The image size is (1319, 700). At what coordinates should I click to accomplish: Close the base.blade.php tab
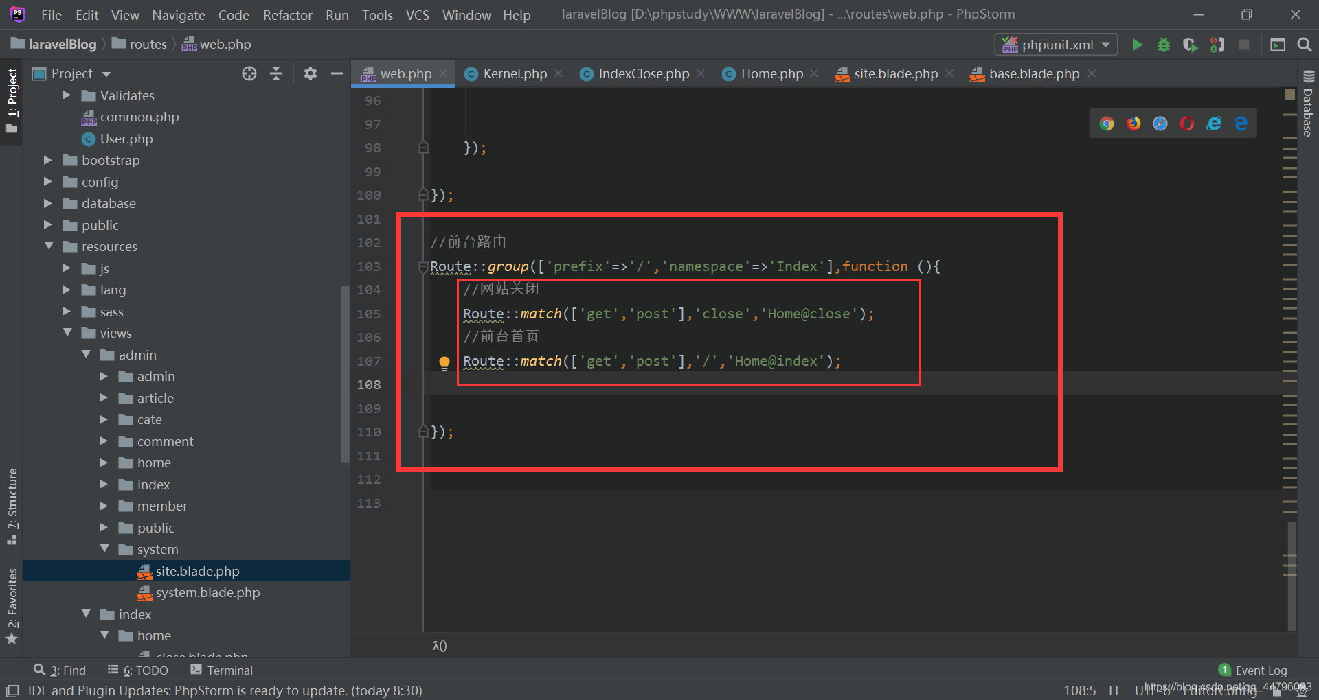click(1092, 73)
